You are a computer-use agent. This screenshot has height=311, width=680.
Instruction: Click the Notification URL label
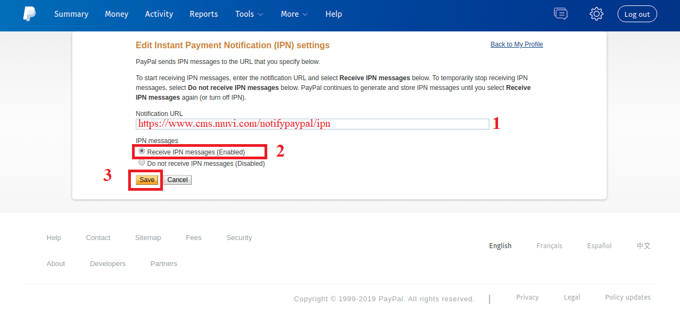[159, 114]
